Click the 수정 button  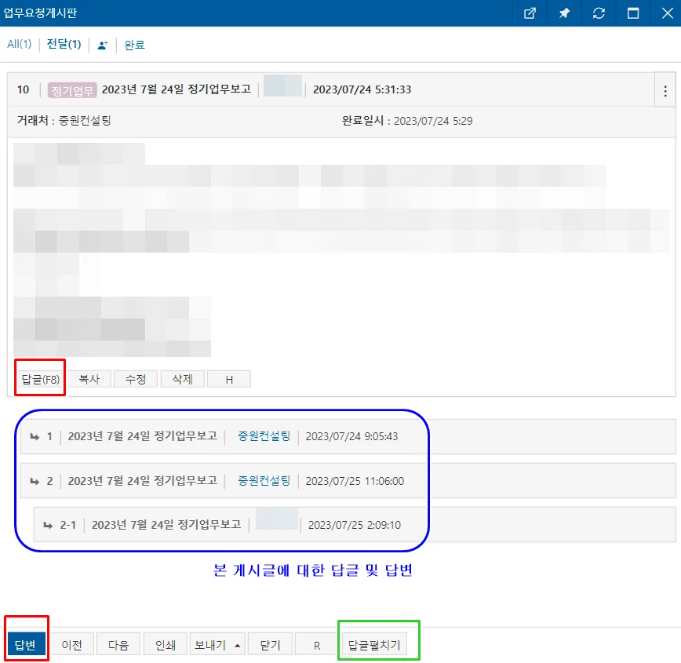point(136,379)
